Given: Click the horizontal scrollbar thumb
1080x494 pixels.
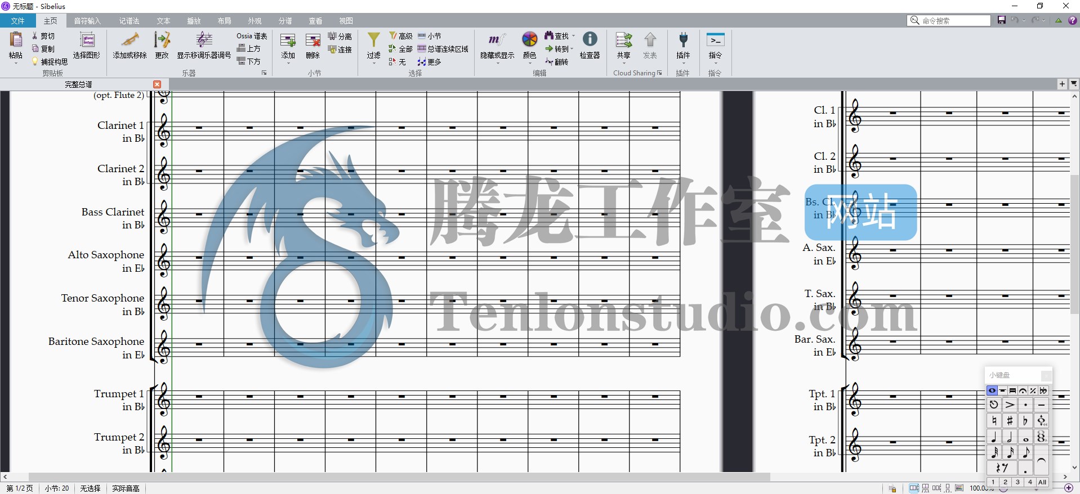Looking at the screenshot, I should [x=399, y=477].
